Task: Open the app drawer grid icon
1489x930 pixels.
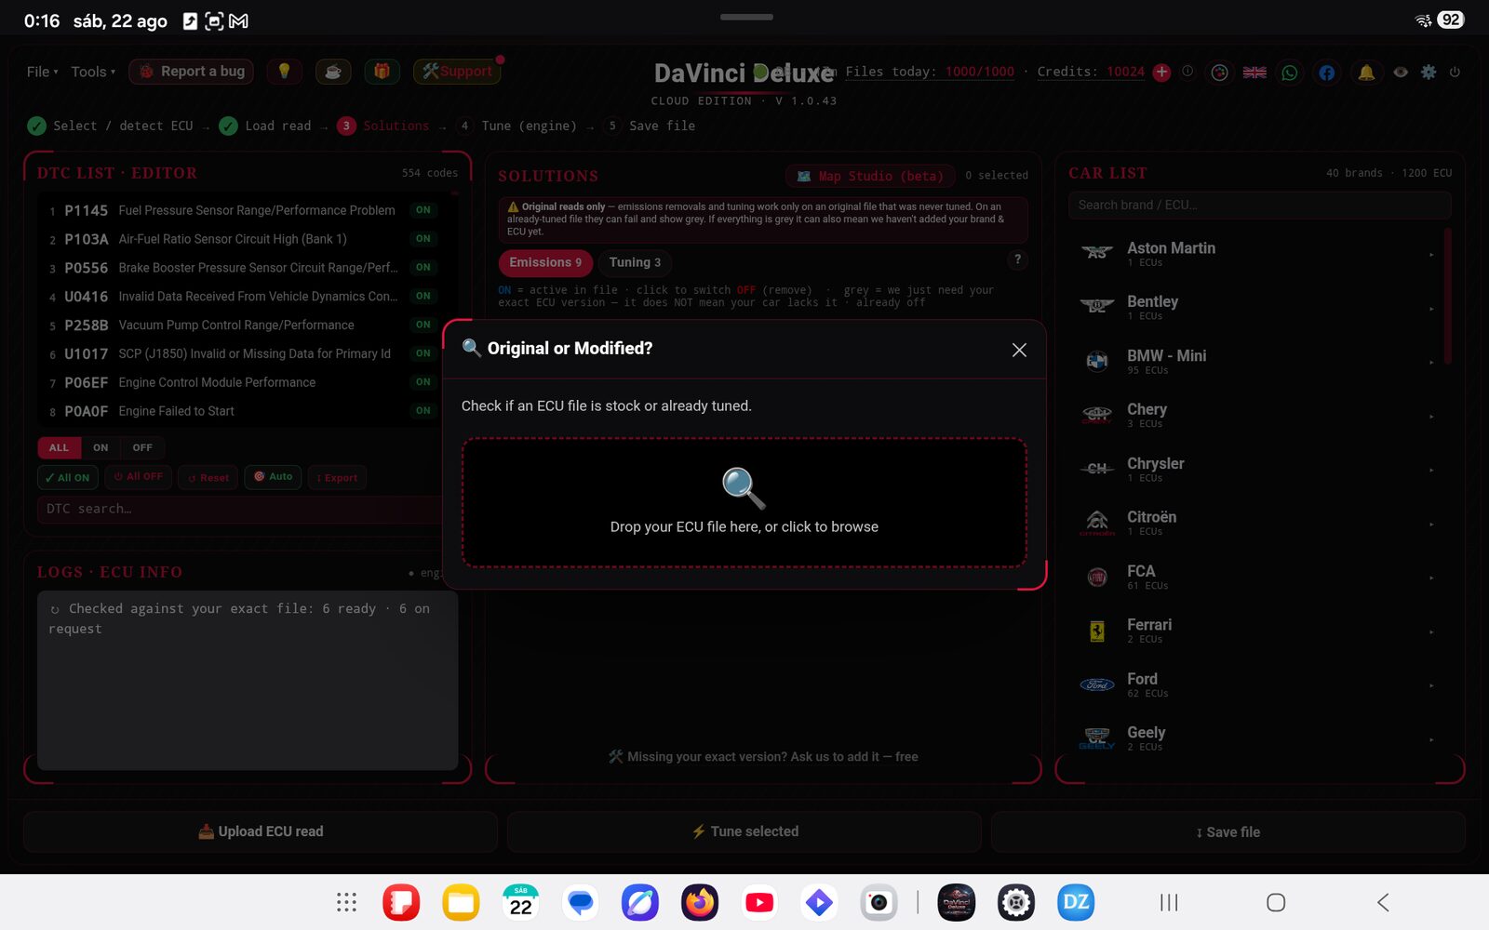Action: [346, 902]
